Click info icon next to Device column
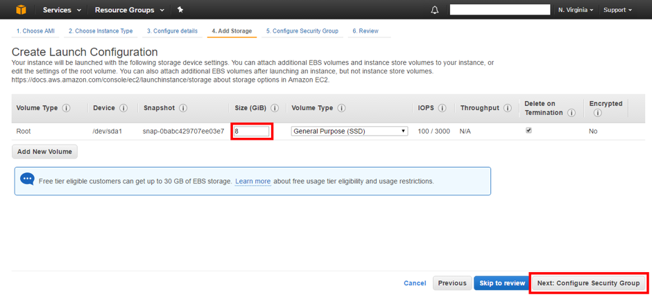This screenshot has height=297, width=652. click(x=123, y=108)
